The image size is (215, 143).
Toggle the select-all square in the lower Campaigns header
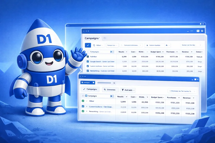tap(86, 96)
